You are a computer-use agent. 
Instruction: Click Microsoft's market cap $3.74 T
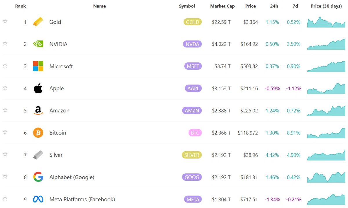pos(222,66)
